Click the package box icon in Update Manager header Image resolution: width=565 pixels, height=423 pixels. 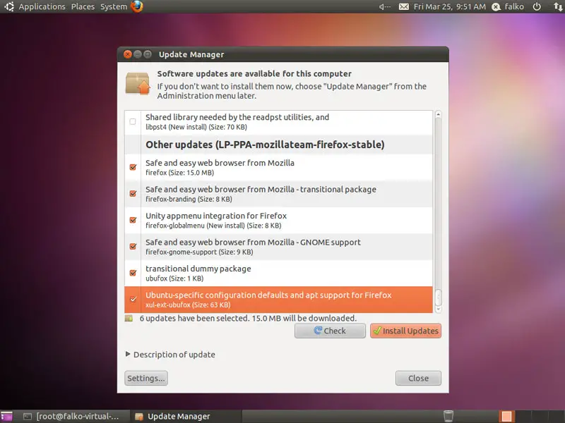138,83
